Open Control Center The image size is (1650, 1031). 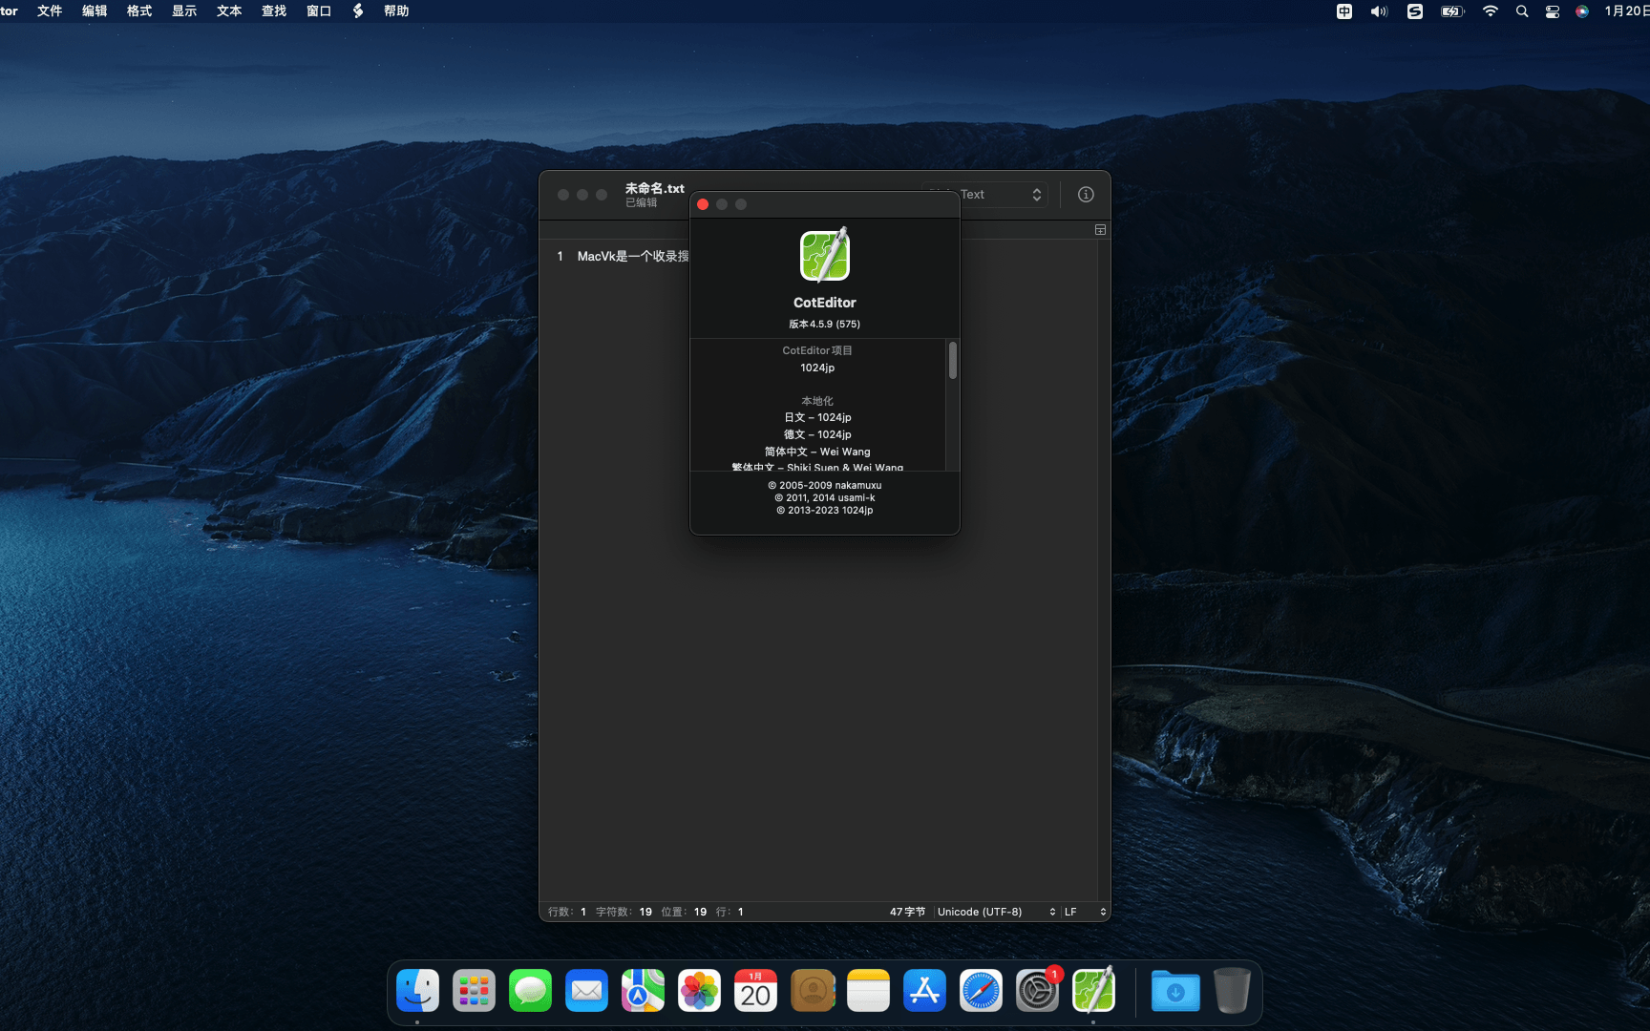pos(1553,11)
